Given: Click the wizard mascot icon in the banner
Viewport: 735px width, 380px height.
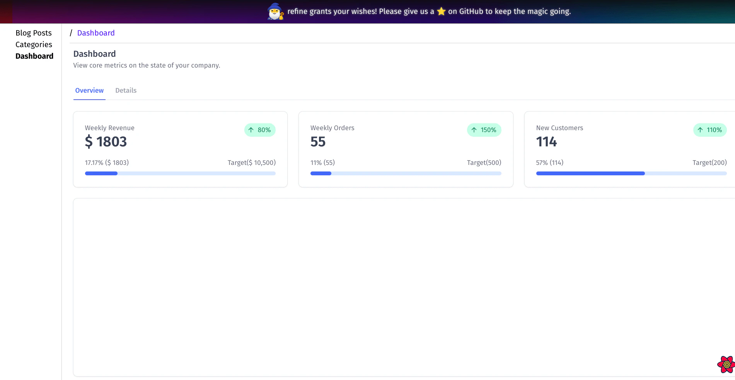Looking at the screenshot, I should pyautogui.click(x=275, y=11).
